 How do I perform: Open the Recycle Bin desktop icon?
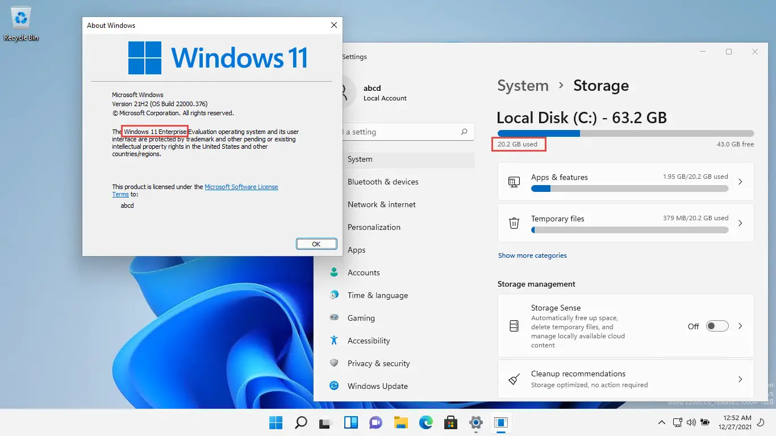(21, 24)
